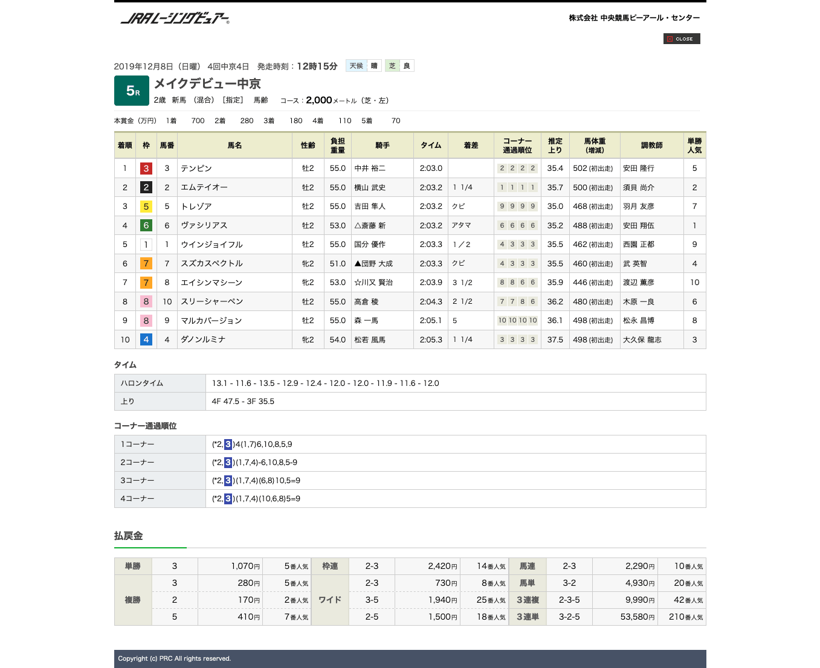The height and width of the screenshot is (668, 820).
Task: Click the 天候 weather label badge
Action: 357,66
